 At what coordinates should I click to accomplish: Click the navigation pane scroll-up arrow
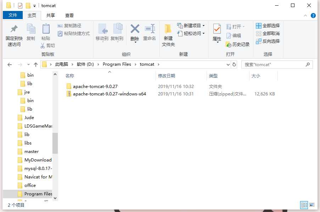(x=55, y=75)
